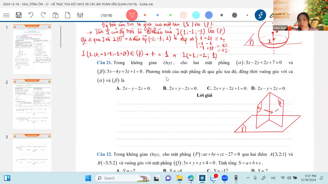Open the hamburger menu
The image size is (328, 184).
coord(6,15)
